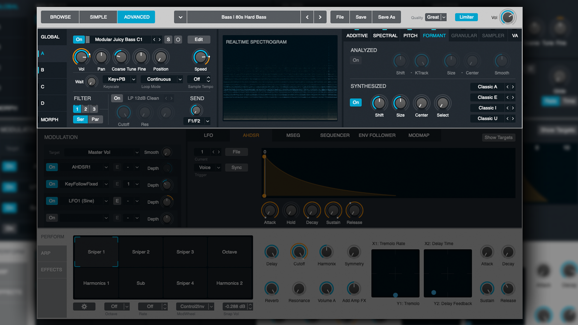The image size is (578, 325).
Task: Open the Quality dropdown set to Great
Action: pos(435,17)
